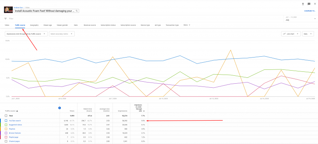Switch to the Geography tab
Image resolution: width=318 pixels, height=144 pixels.
(34, 25)
